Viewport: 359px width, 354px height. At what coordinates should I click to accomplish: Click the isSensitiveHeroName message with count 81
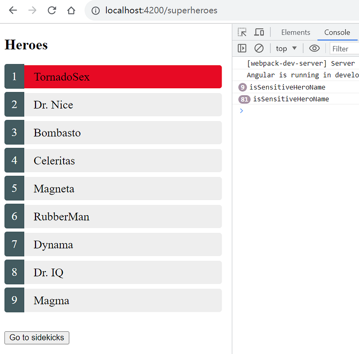pyautogui.click(x=291, y=99)
